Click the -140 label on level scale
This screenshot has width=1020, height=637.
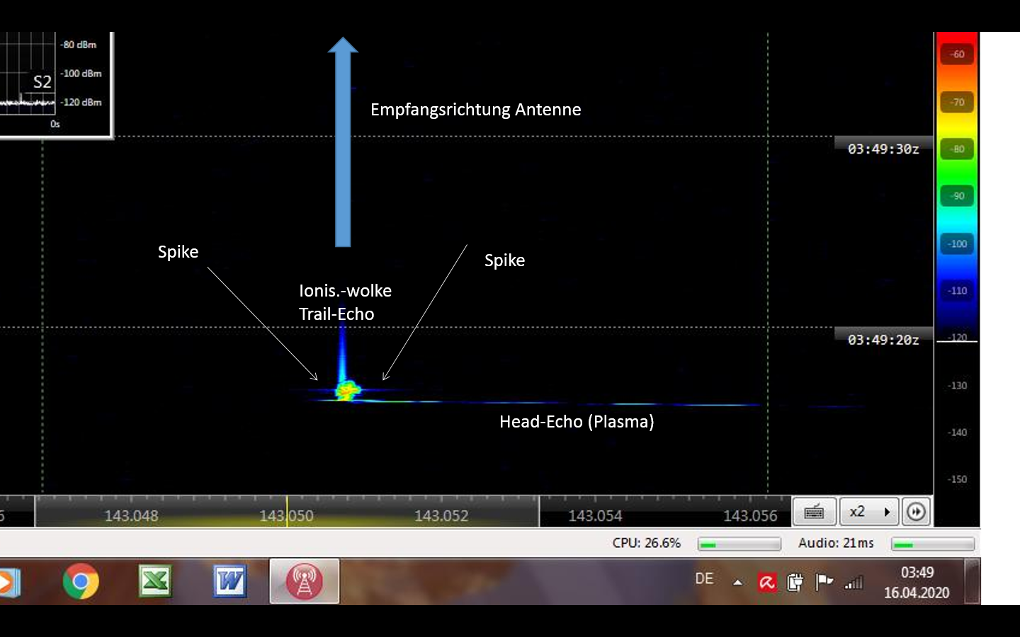coord(957,432)
